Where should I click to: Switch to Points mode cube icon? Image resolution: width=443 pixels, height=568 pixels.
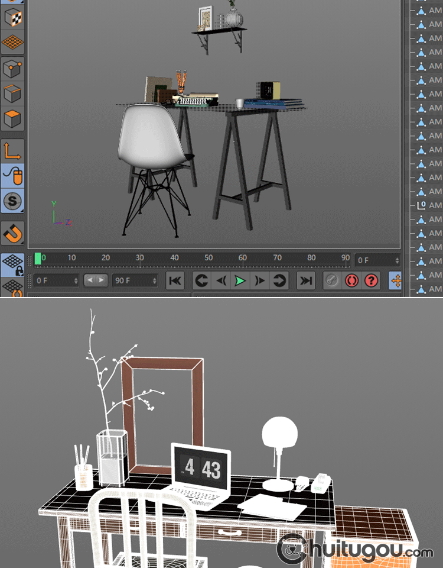click(x=12, y=69)
